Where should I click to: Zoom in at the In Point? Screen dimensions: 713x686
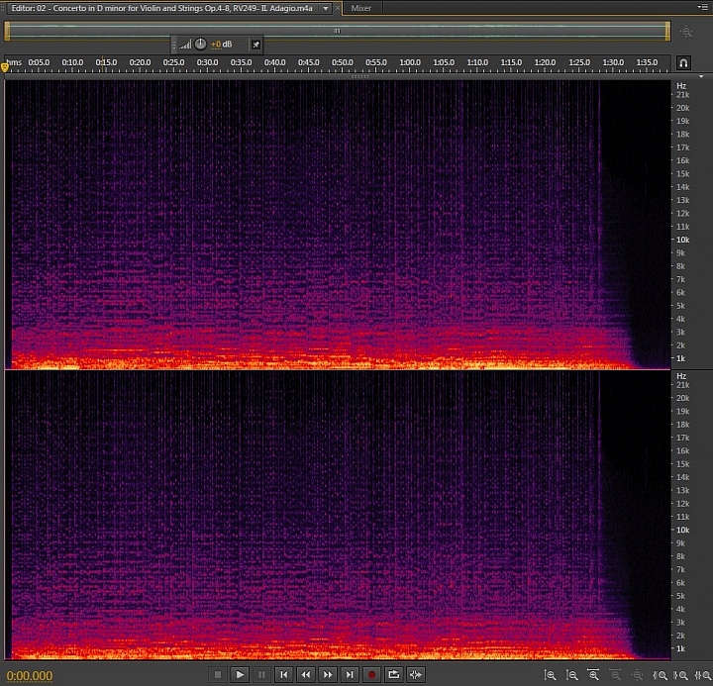tap(660, 675)
